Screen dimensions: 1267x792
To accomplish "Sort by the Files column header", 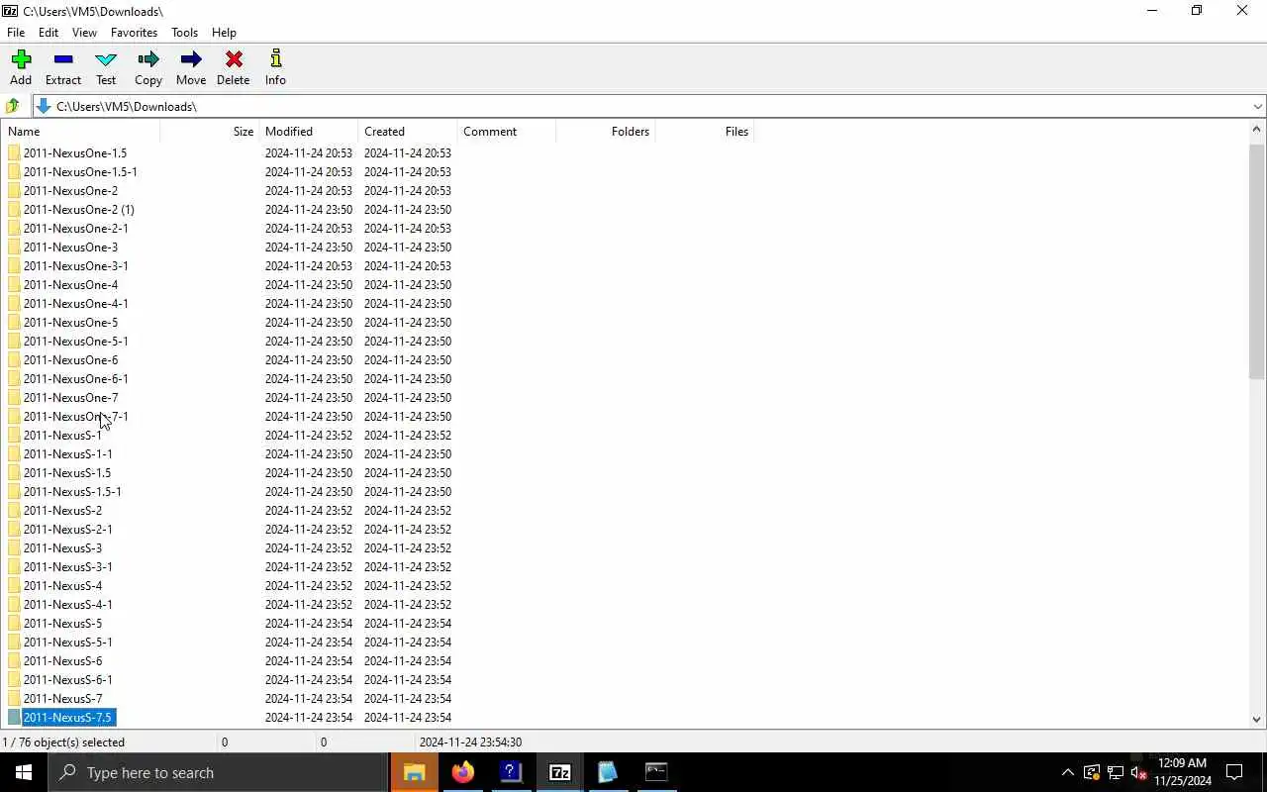I will [704, 131].
